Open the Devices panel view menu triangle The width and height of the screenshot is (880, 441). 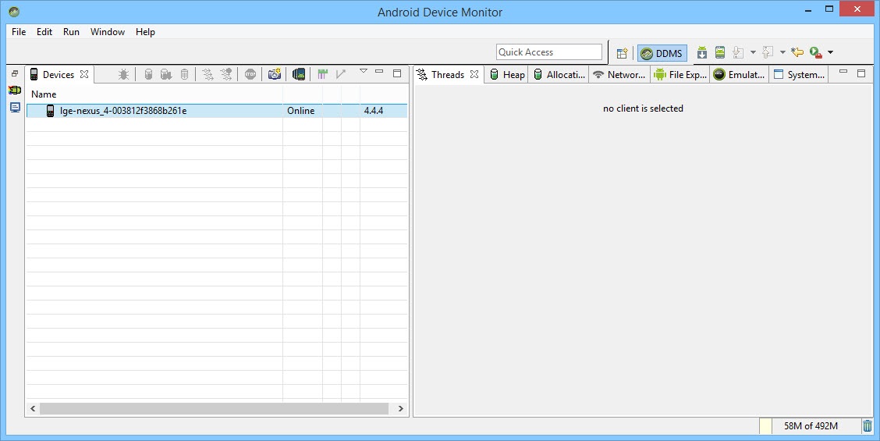363,72
